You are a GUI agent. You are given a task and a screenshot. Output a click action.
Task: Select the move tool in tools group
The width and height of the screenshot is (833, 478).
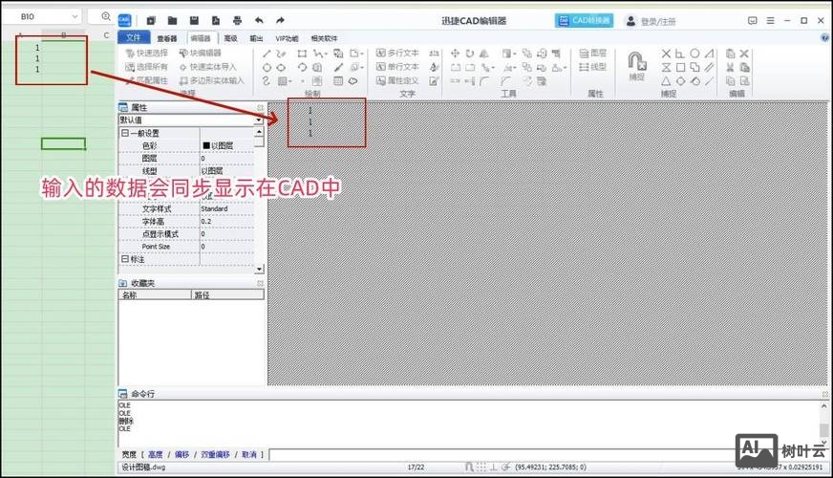(456, 54)
